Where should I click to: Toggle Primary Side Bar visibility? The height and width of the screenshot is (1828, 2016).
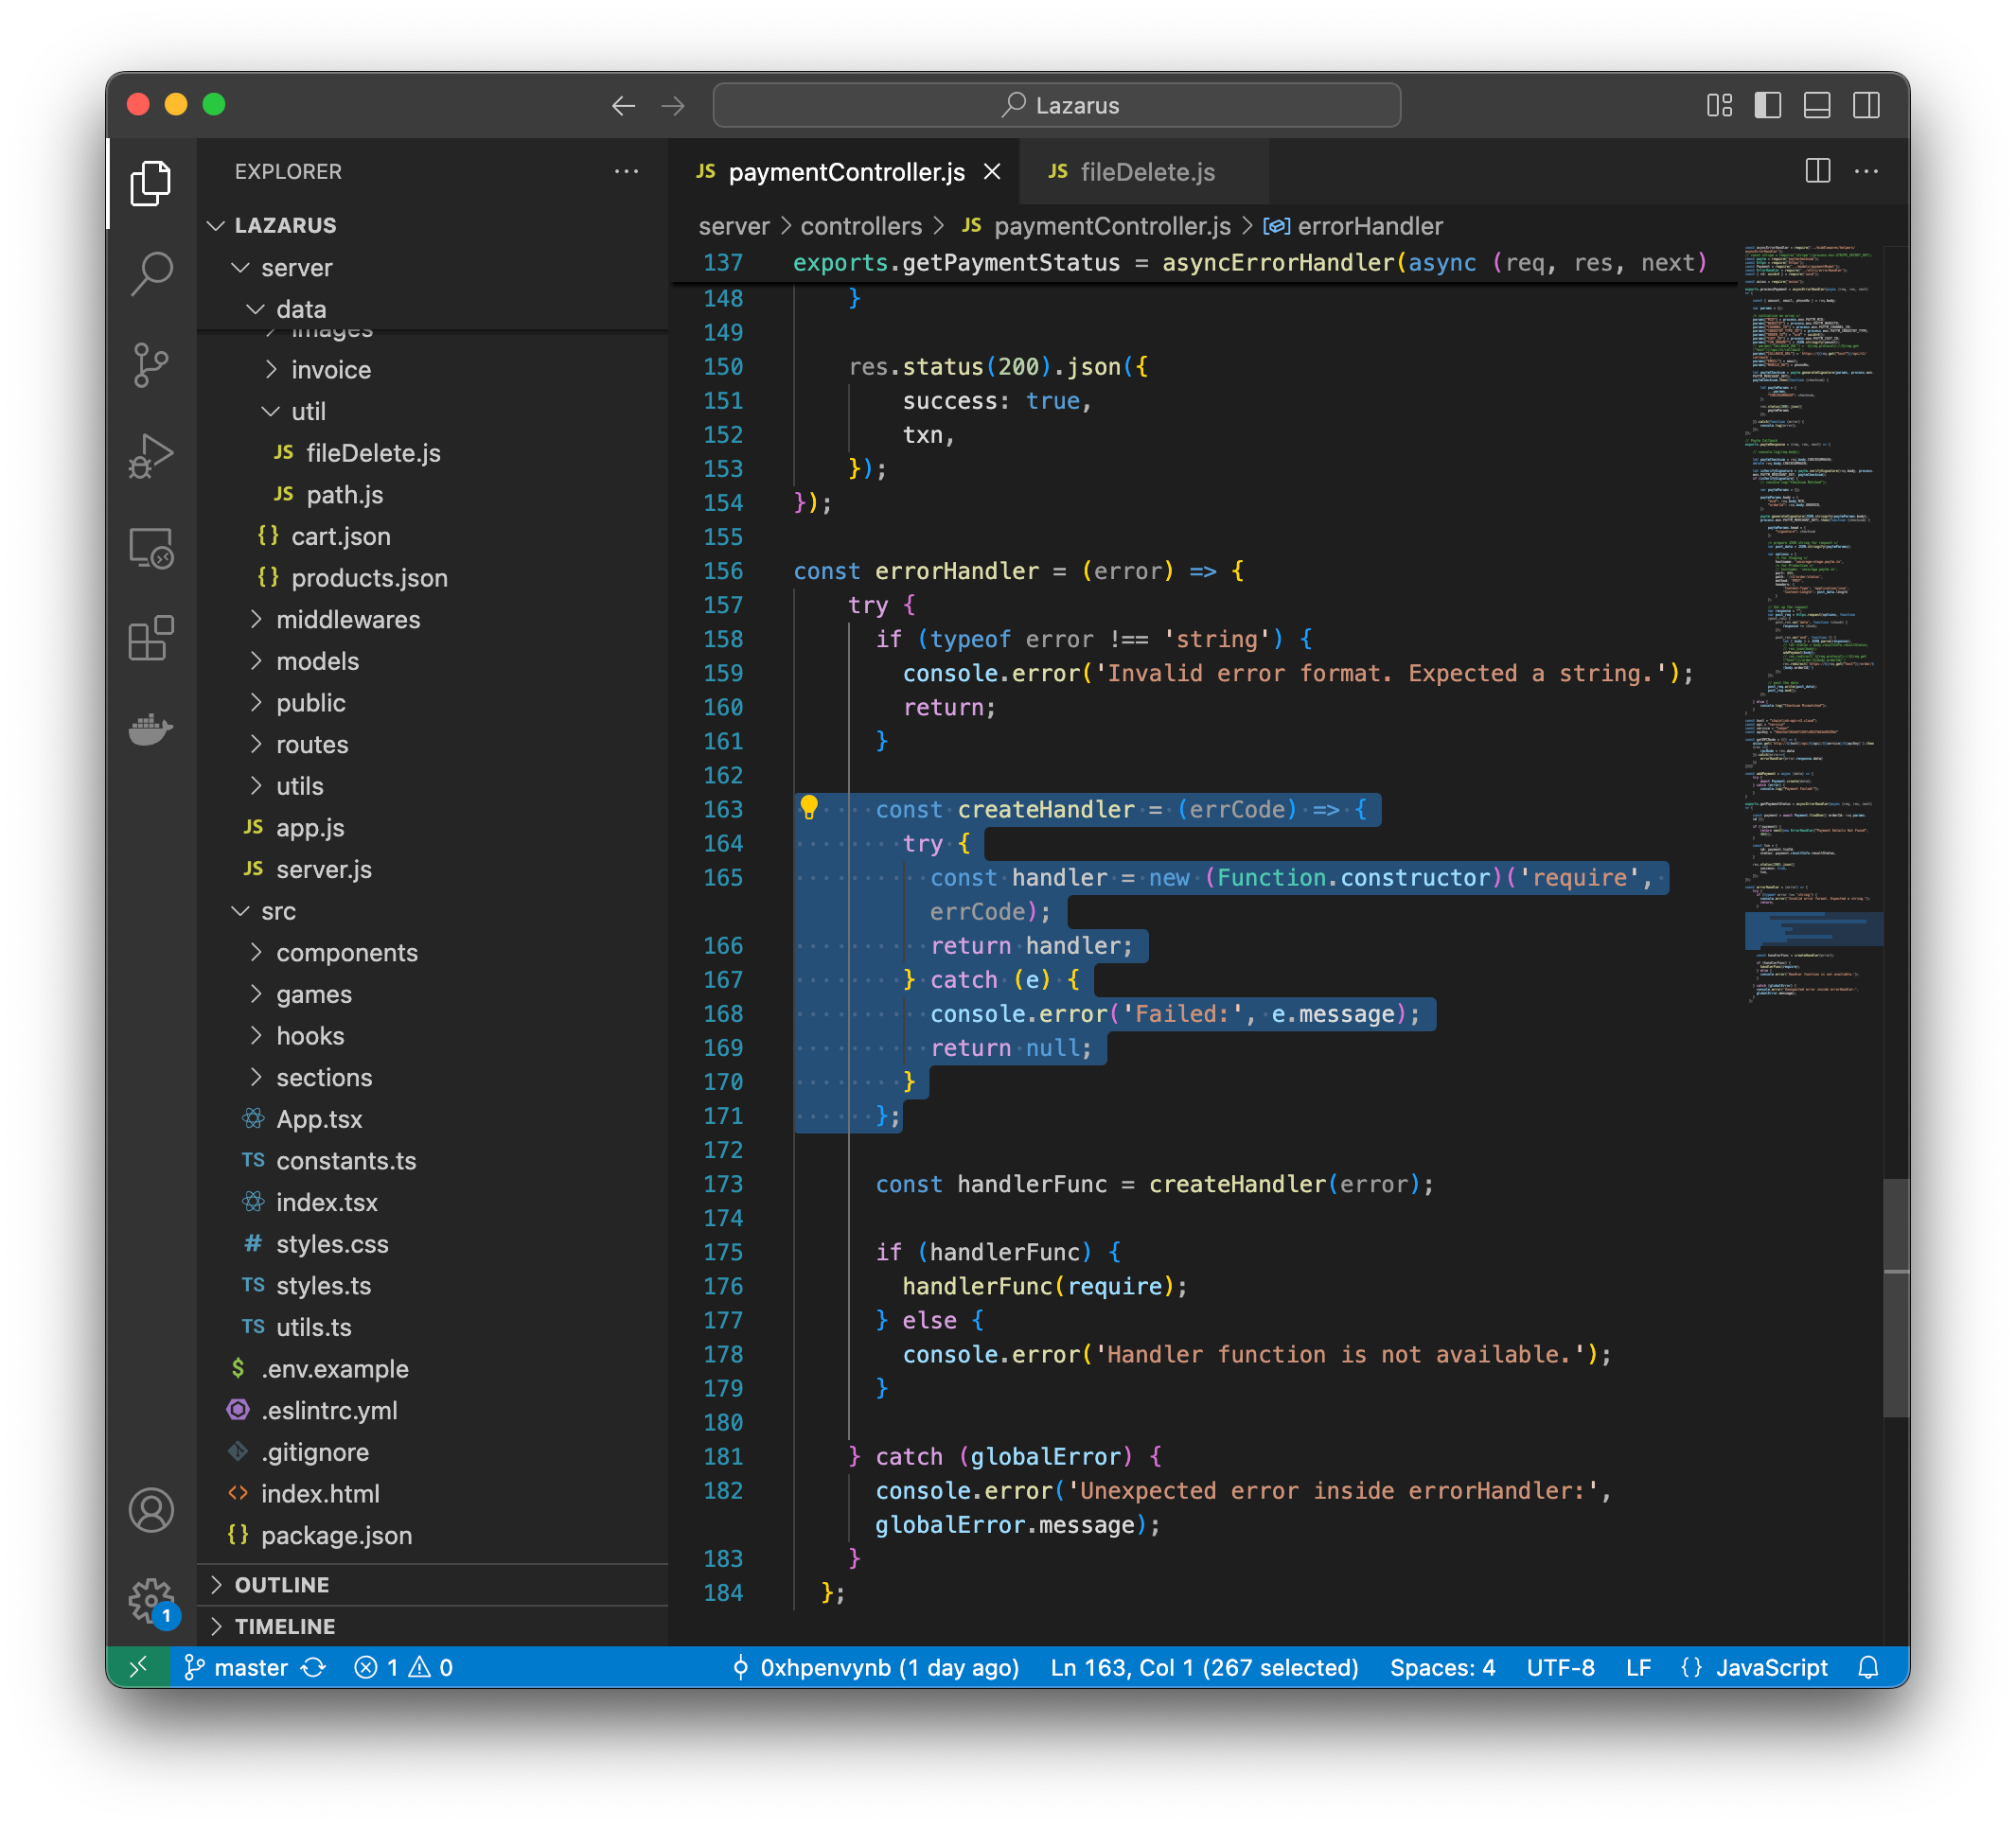[x=1768, y=105]
